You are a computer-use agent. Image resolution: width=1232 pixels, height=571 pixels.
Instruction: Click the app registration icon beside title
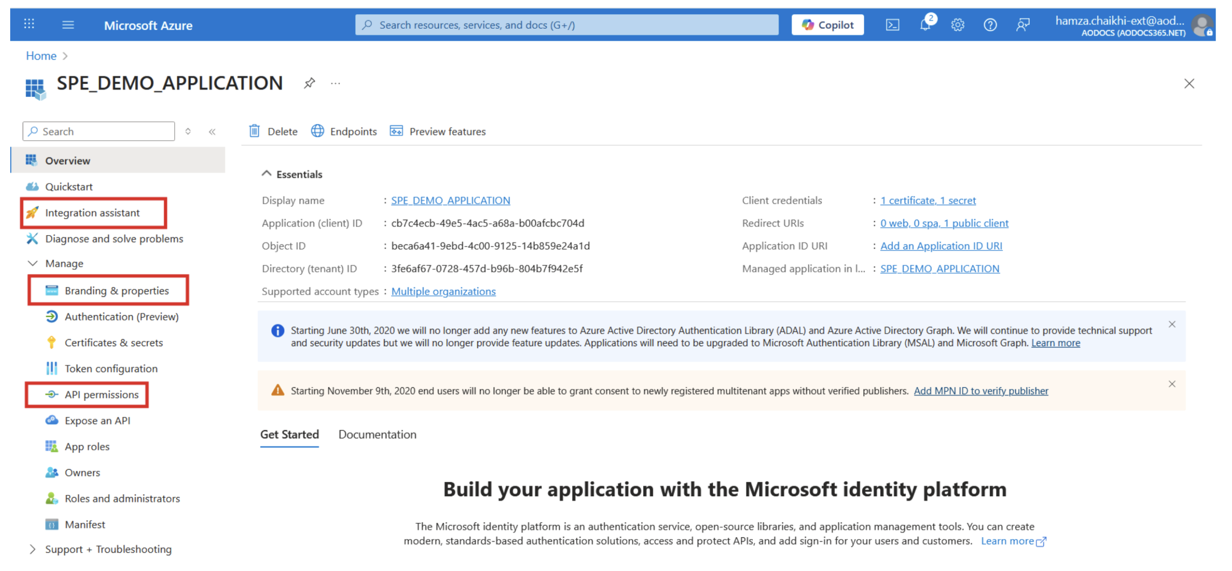pyautogui.click(x=35, y=89)
